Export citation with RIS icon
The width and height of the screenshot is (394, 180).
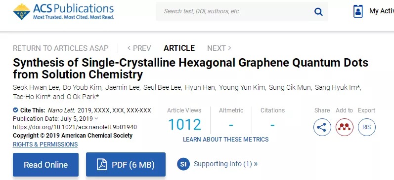(x=367, y=127)
